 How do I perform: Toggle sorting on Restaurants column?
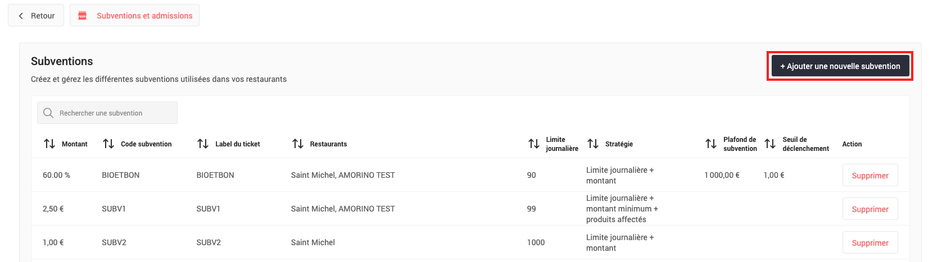(x=298, y=144)
